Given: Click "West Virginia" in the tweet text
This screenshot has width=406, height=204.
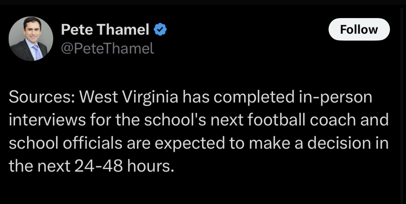Looking at the screenshot, I should (x=129, y=97).
